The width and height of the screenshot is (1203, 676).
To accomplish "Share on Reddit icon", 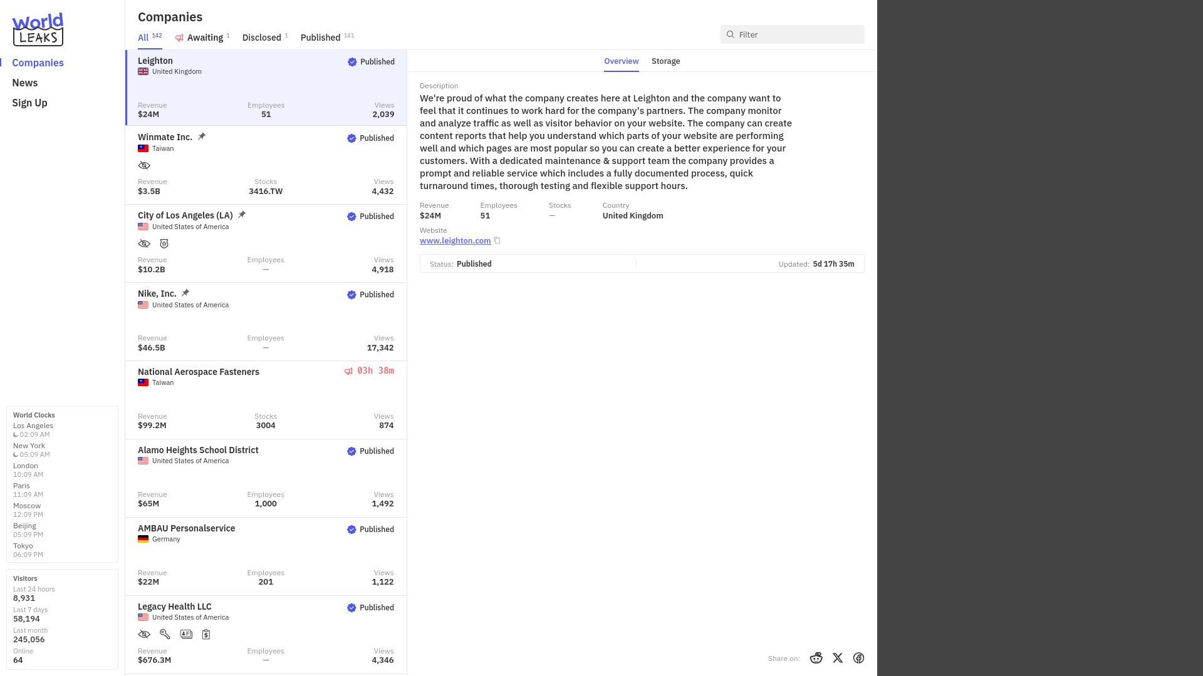I will click(x=816, y=658).
